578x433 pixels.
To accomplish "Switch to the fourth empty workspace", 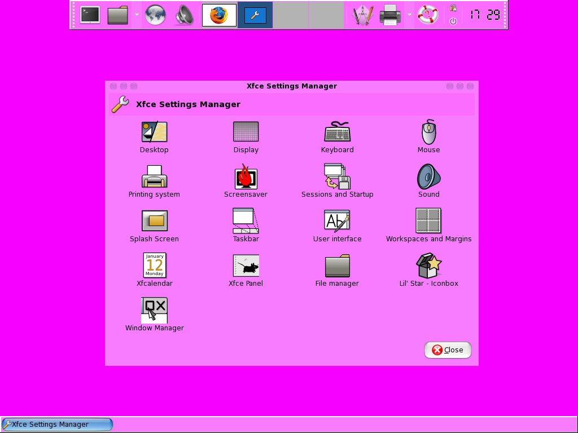I will point(326,15).
